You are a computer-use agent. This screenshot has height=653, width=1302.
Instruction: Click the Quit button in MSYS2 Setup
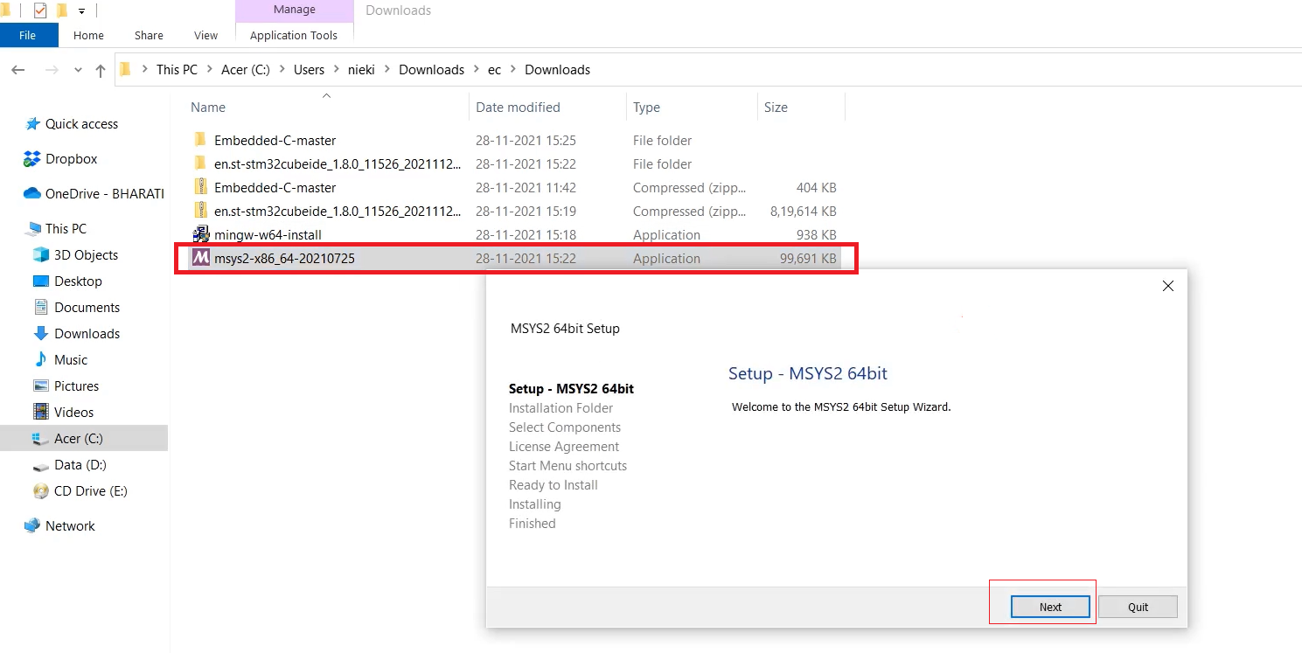click(x=1138, y=607)
